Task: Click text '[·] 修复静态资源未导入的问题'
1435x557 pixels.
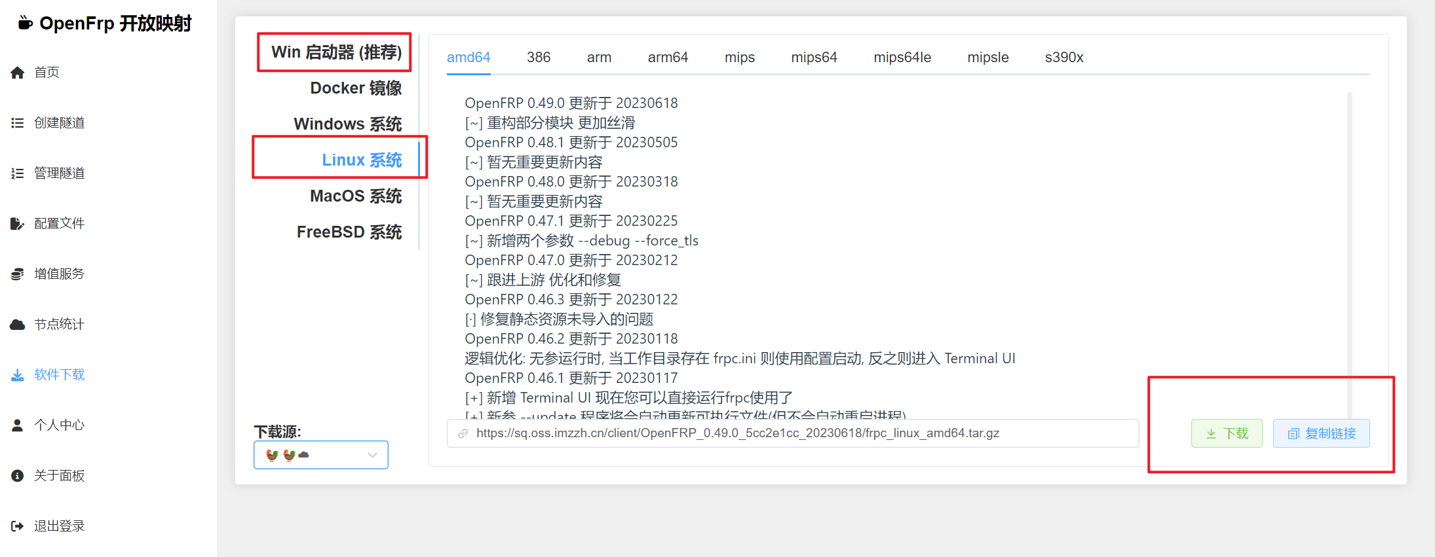Action: [x=559, y=319]
